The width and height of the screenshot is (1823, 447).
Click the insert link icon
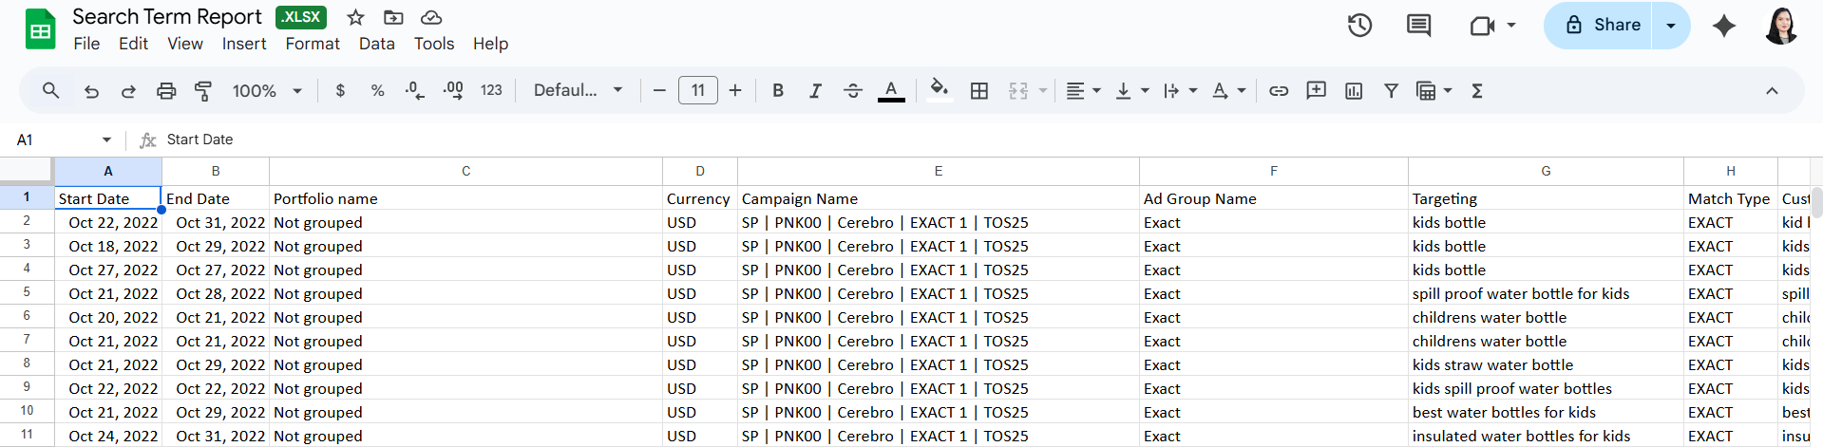tap(1279, 91)
